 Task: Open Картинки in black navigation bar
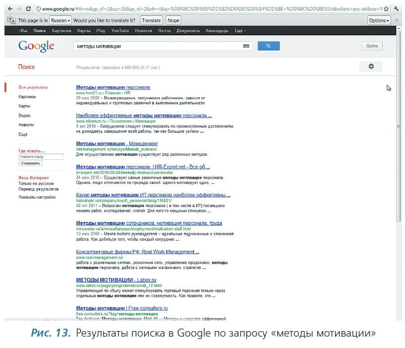tap(62, 31)
